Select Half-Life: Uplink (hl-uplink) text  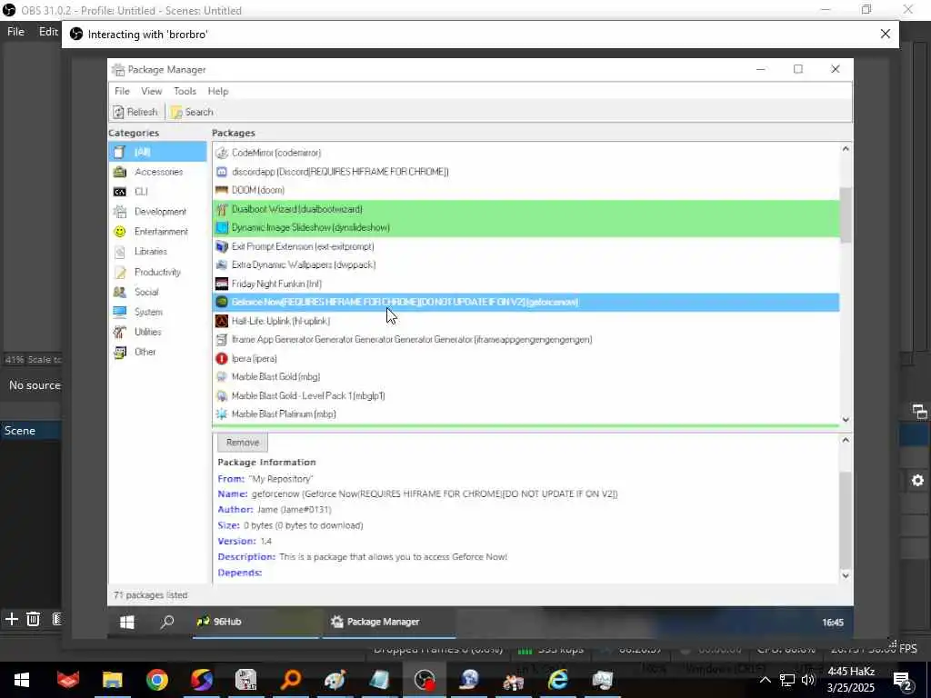click(x=281, y=321)
